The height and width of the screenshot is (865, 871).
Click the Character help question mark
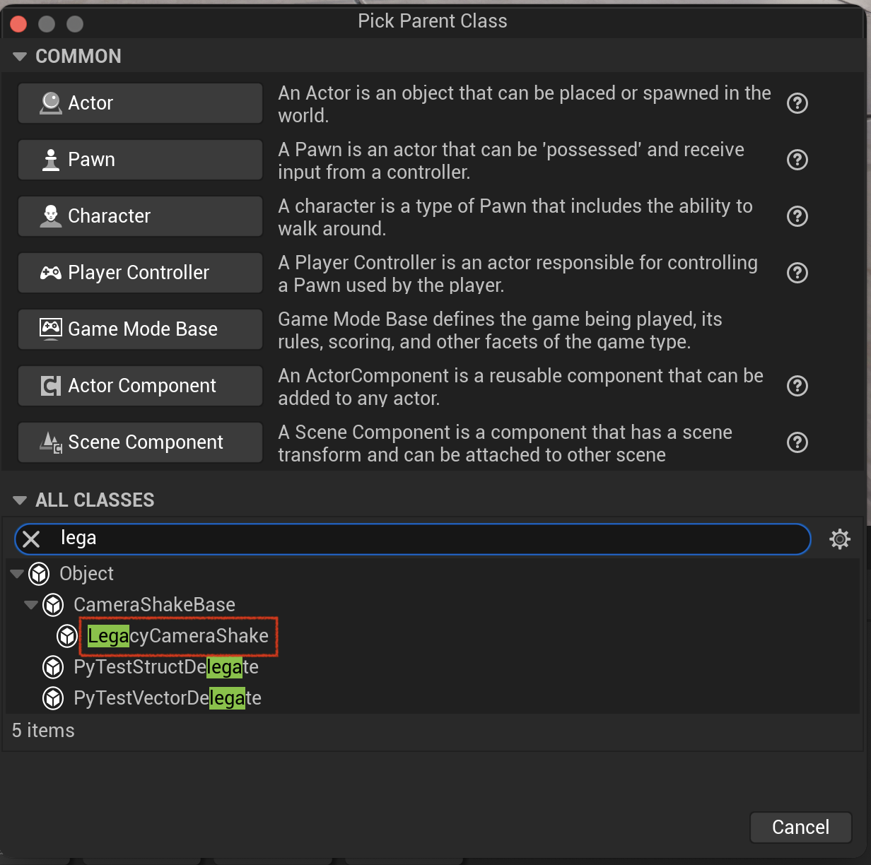(x=797, y=216)
